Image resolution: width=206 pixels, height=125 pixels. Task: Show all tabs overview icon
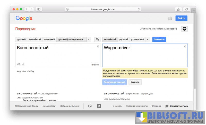click(x=186, y=9)
